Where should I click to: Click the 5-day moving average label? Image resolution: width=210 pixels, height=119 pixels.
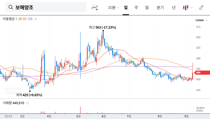pos(16,19)
